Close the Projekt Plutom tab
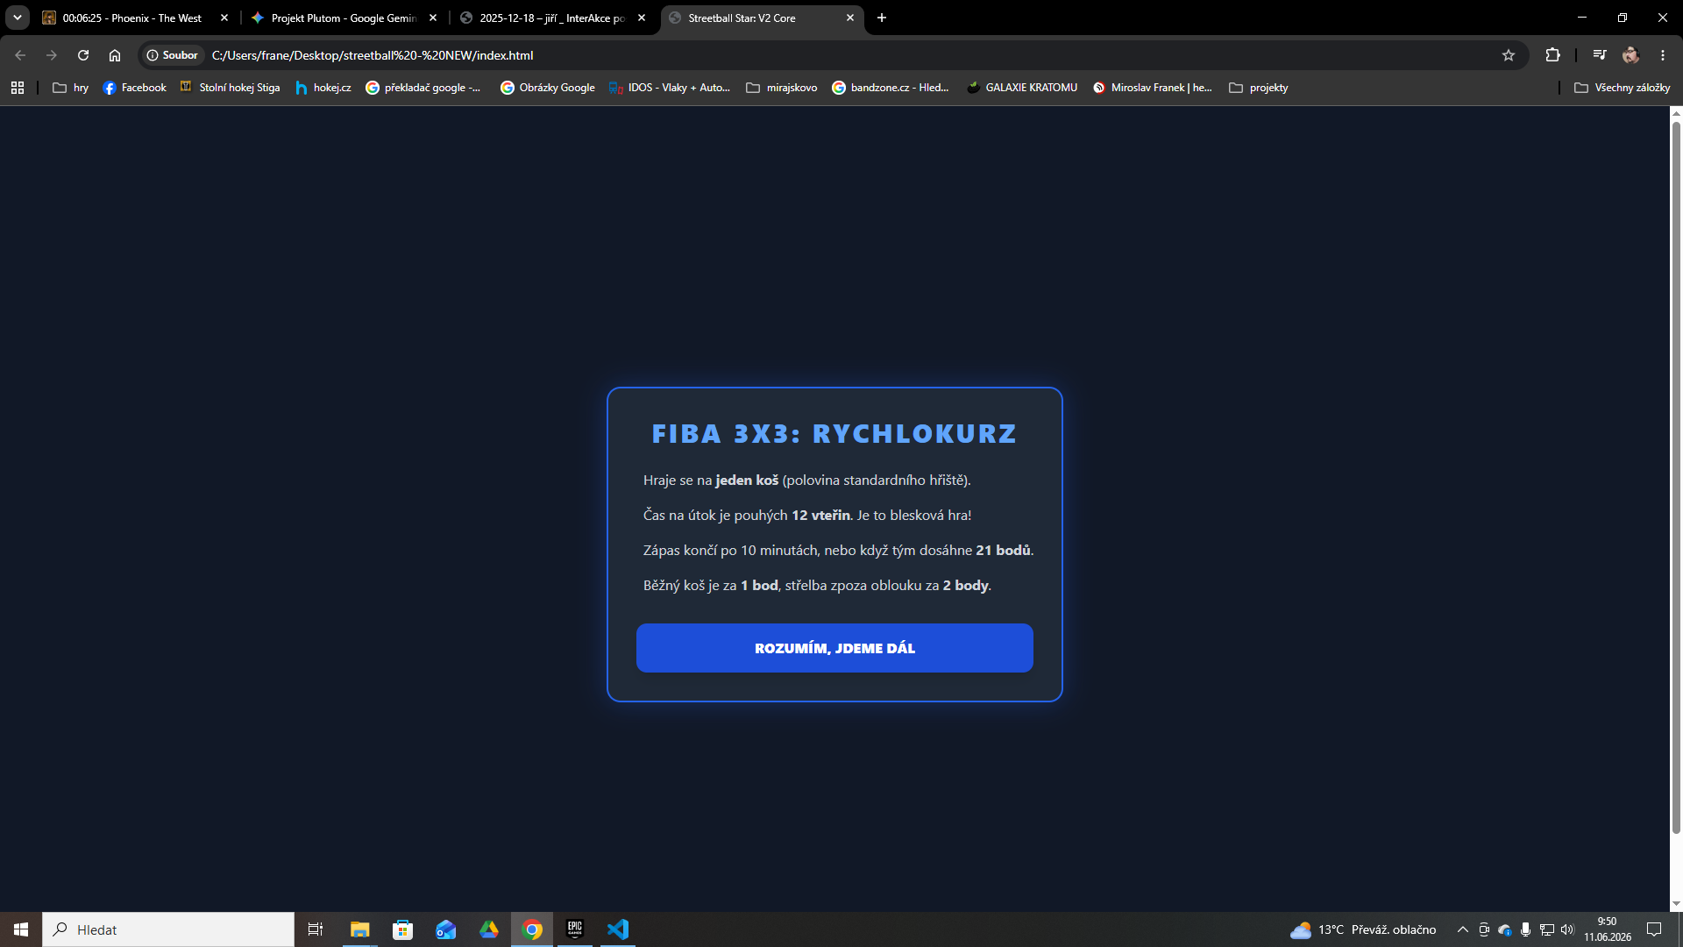Viewport: 1683px width, 947px height. (x=433, y=18)
